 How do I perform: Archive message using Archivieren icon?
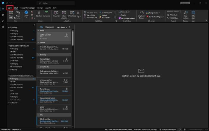46,14
